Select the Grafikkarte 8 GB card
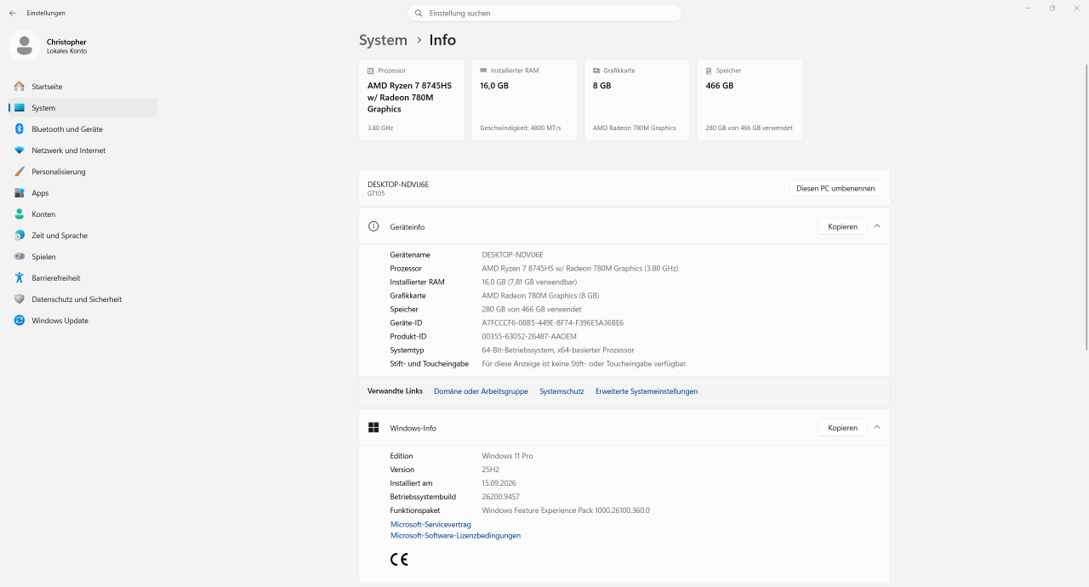This screenshot has height=587, width=1089. pos(637,100)
